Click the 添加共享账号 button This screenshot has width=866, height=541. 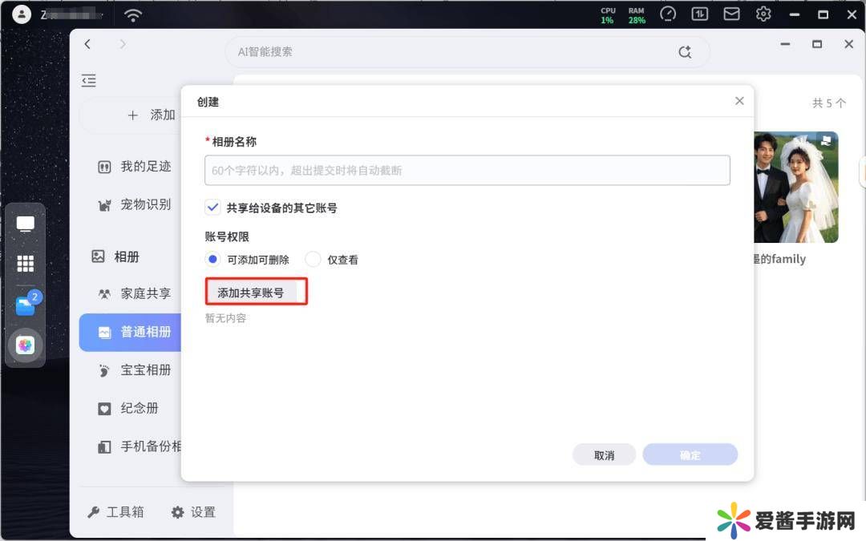pos(251,293)
